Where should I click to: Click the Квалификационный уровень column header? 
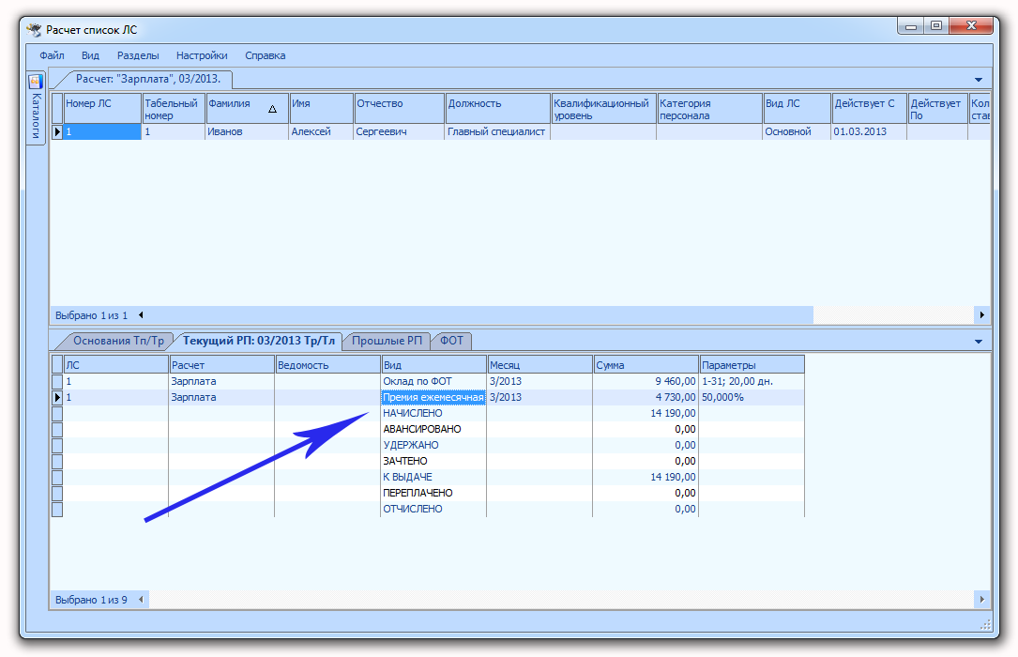[x=604, y=109]
